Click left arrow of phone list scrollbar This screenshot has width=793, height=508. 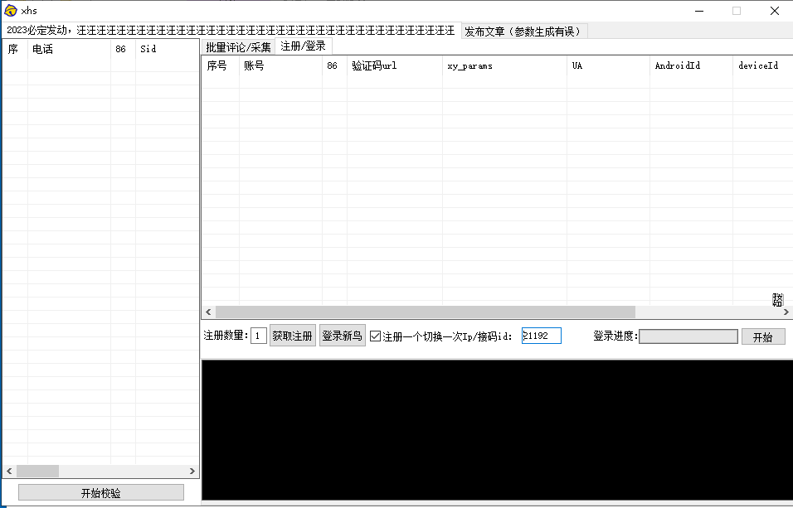9,471
